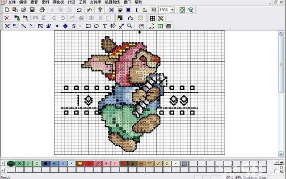Screen dimensions: 286x179
Task: Click the 123 numbering icon
Action: click(130, 18)
